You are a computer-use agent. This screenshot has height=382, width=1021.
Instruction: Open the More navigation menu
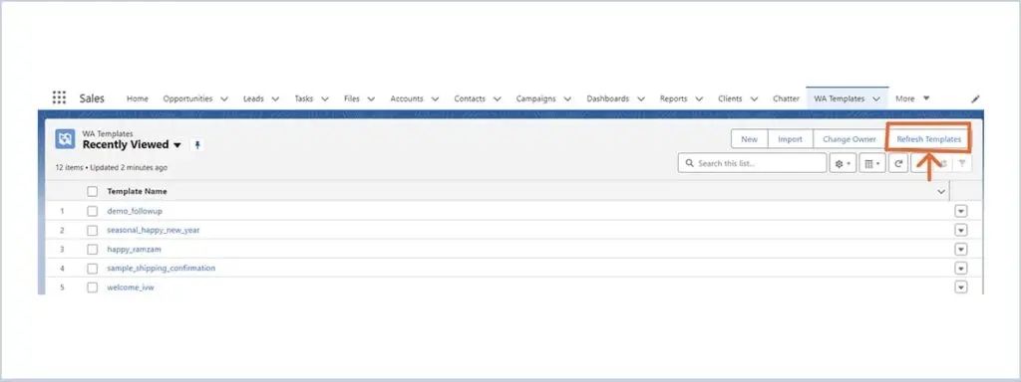pos(912,98)
